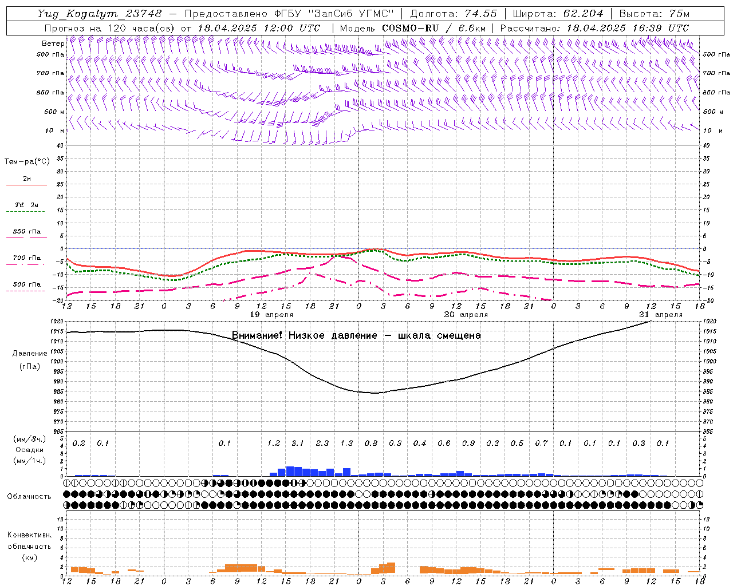Click the 0.6 precipitation total value
The image size is (733, 586).
[x=444, y=444]
